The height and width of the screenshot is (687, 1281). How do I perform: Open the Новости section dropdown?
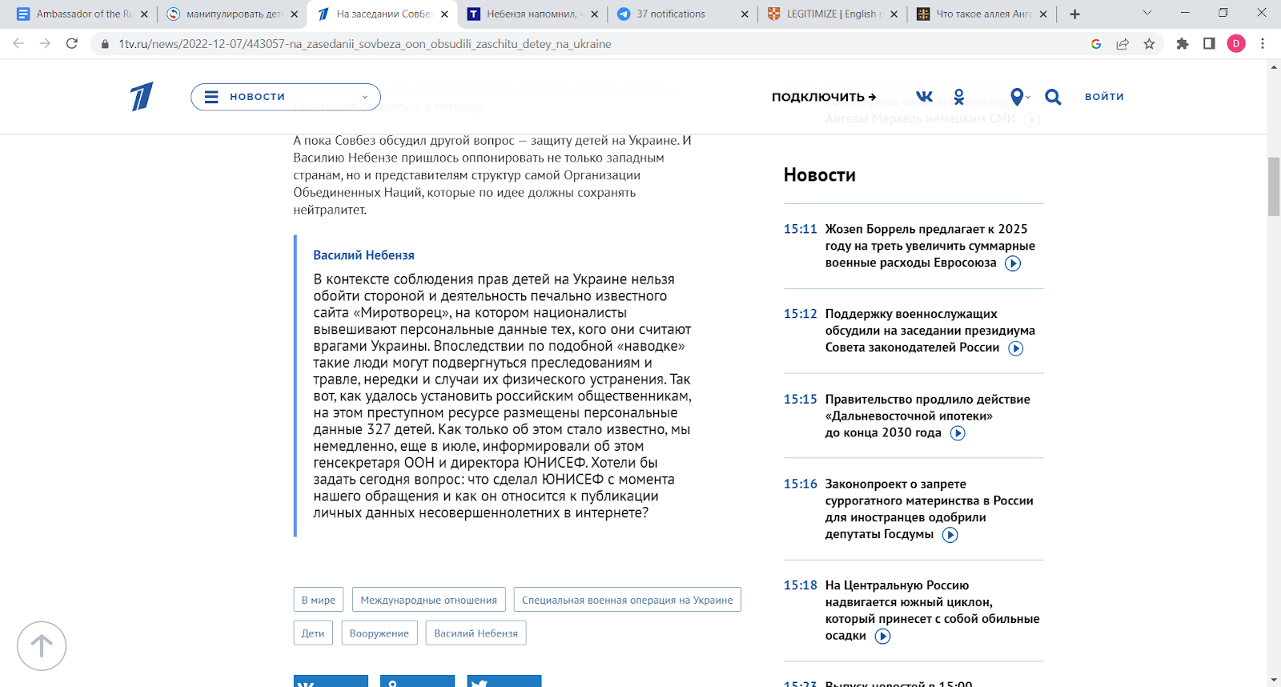[286, 97]
